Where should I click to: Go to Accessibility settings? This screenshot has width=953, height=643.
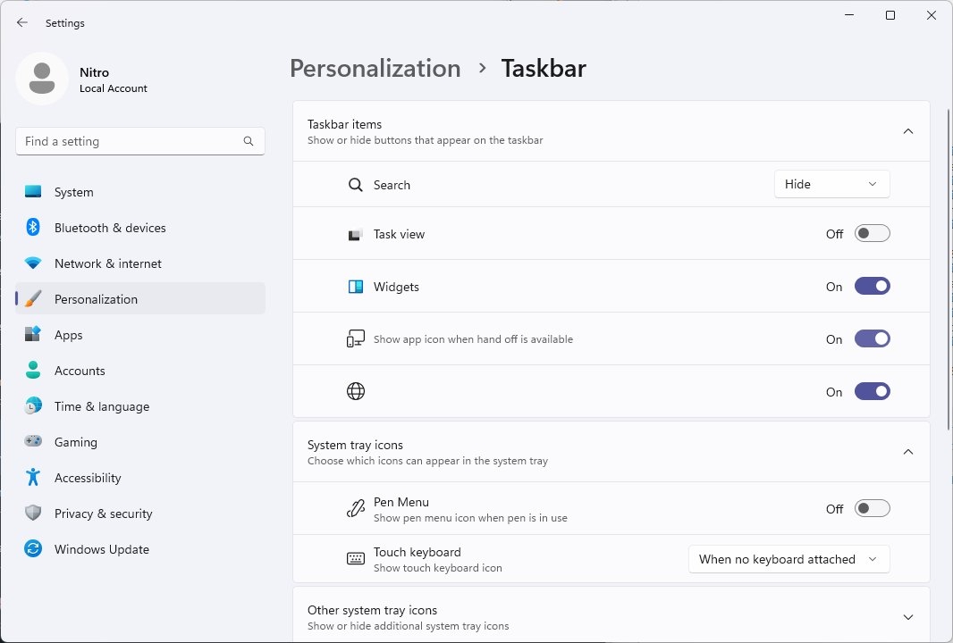click(x=140, y=478)
